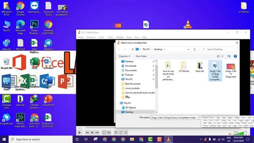Select Angry Cats Vs Dogs.mp4 file
The height and width of the screenshot is (143, 254).
click(231, 71)
